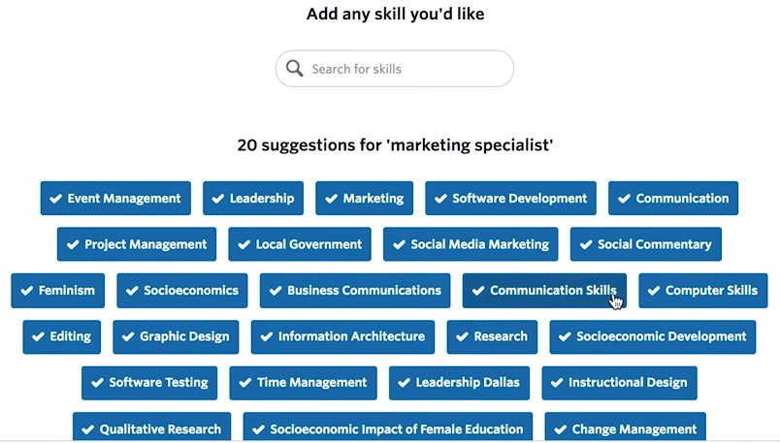Click the checkmark on Research skill
This screenshot has width=780, height=443.
462,336
